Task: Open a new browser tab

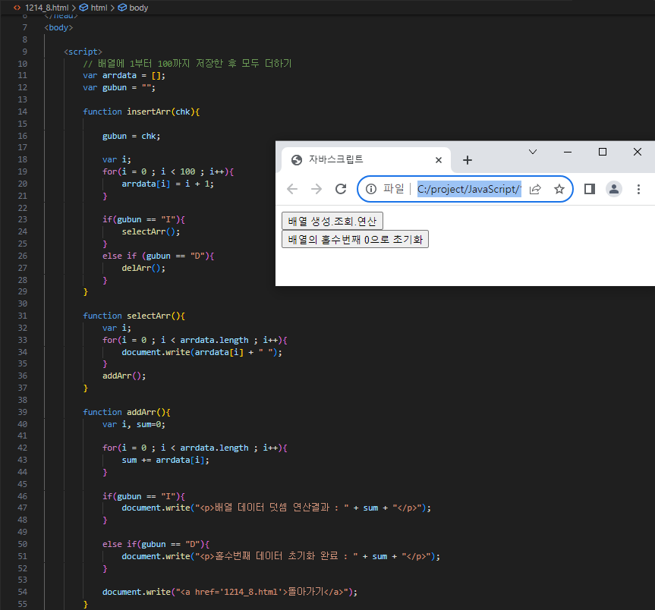Action: tap(468, 160)
